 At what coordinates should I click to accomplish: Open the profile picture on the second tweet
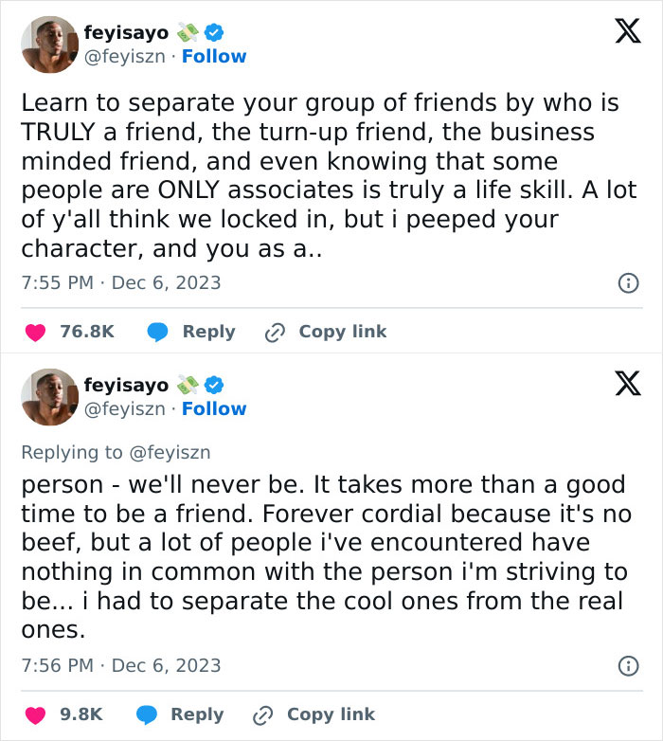tap(49, 396)
